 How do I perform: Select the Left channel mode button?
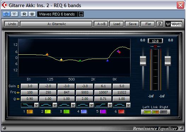pos(147,112)
